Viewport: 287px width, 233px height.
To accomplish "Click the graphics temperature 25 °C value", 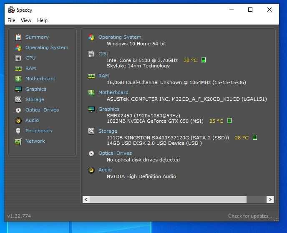I will [x=216, y=121].
